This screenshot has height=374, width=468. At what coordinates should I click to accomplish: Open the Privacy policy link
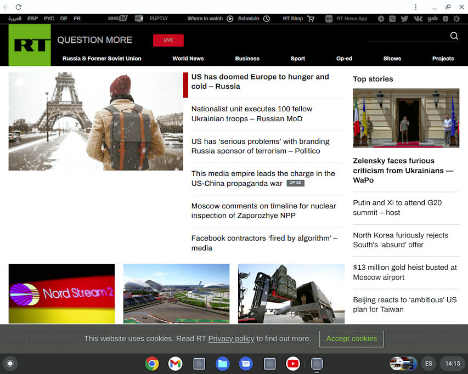pos(231,339)
